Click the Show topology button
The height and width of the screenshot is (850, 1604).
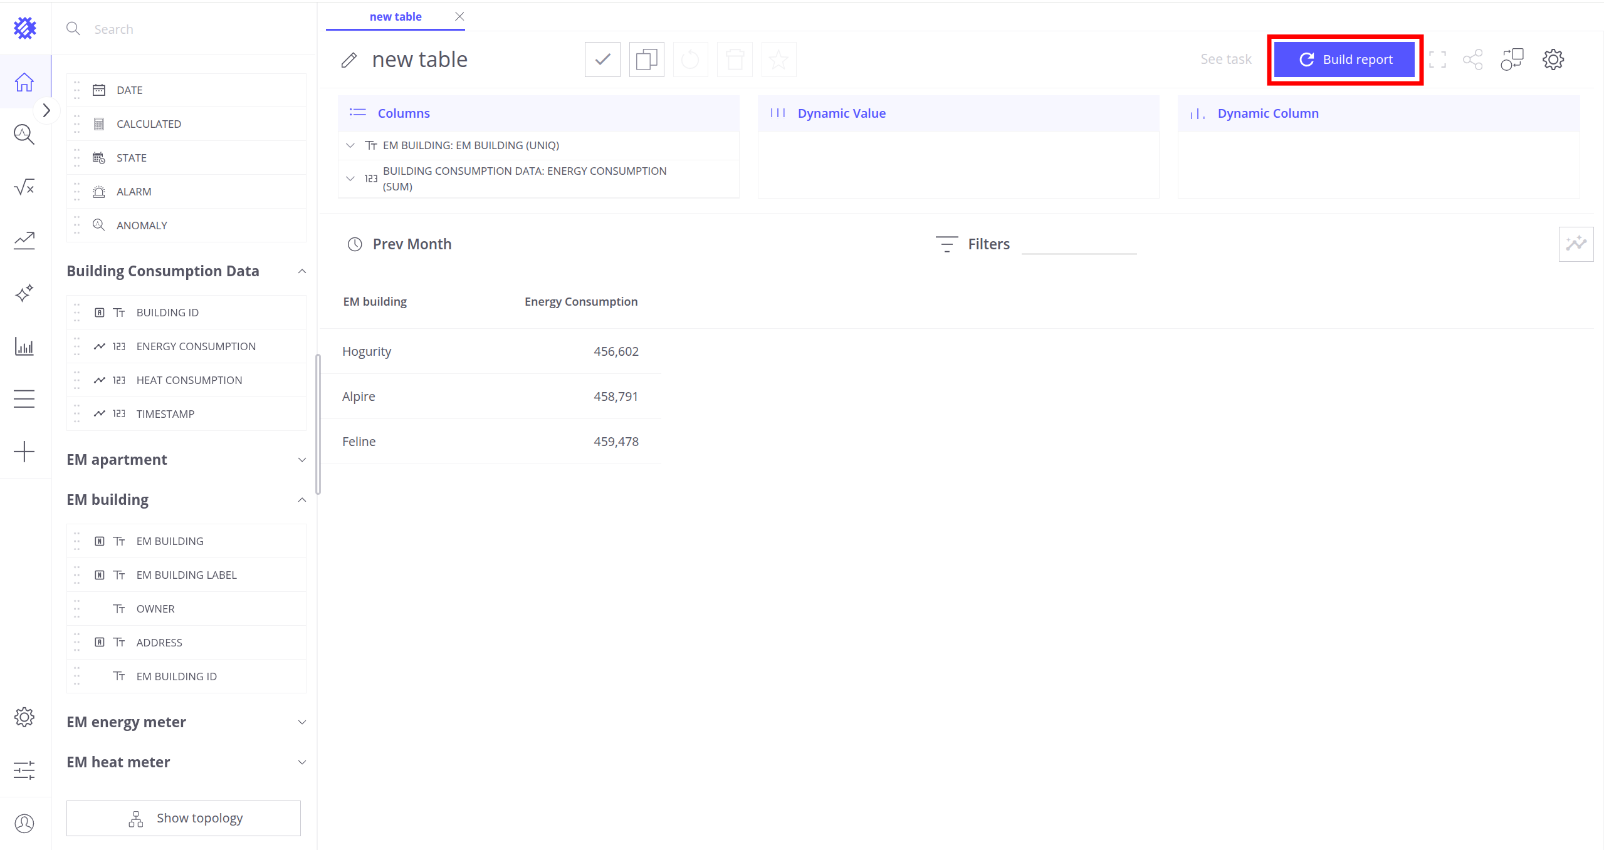[x=184, y=818]
